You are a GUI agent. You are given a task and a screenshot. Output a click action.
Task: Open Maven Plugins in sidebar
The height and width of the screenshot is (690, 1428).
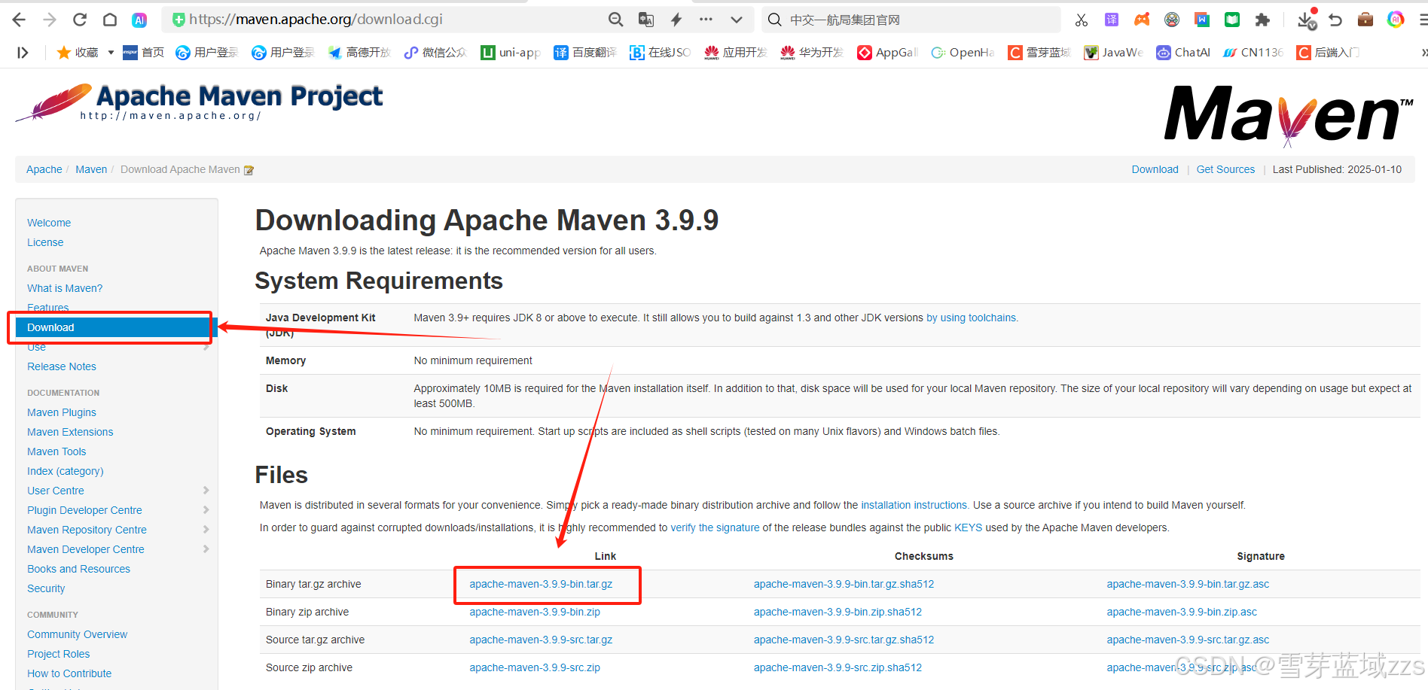[x=62, y=412]
